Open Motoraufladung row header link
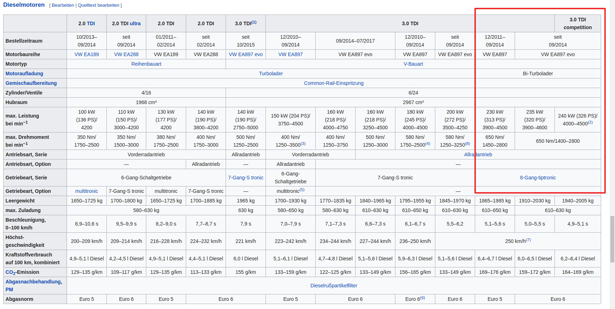 coord(24,74)
